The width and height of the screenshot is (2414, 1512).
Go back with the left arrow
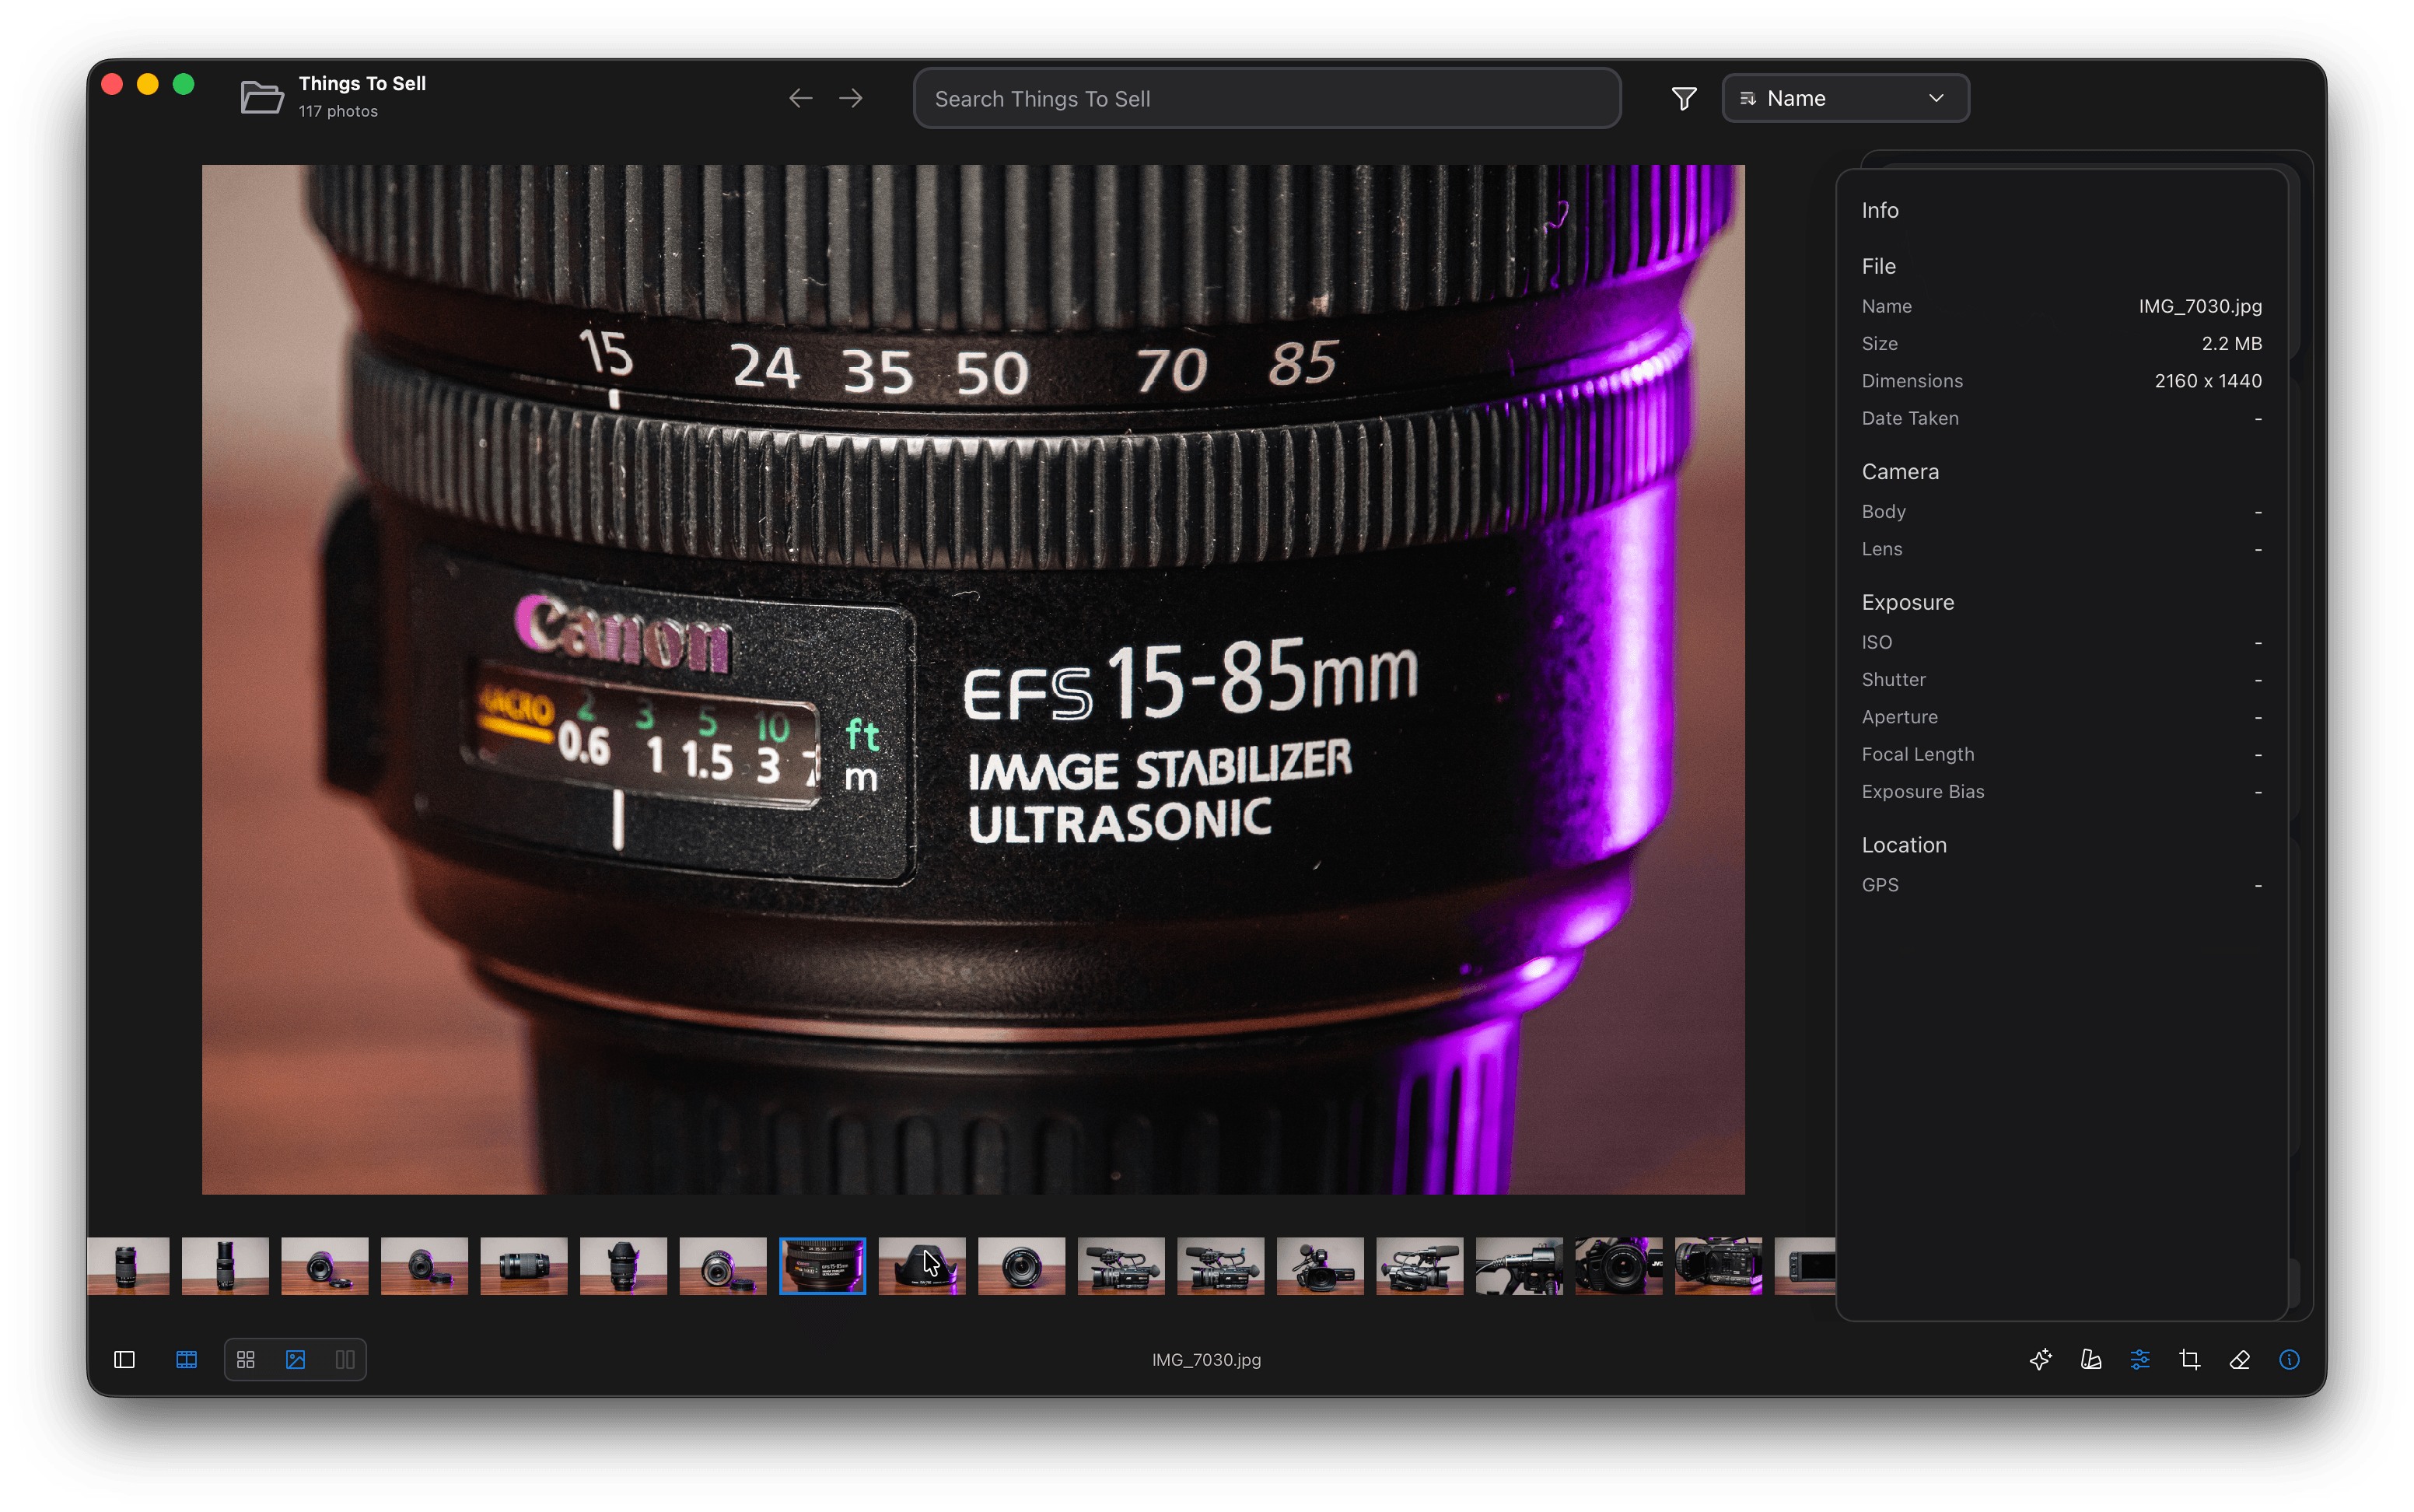point(801,98)
